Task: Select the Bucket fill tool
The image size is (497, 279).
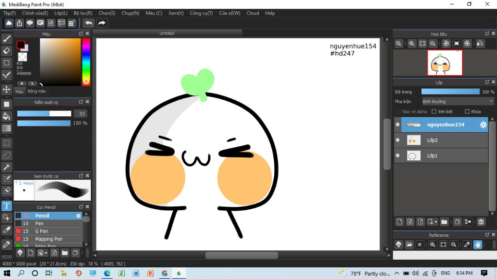Action: pos(7,116)
